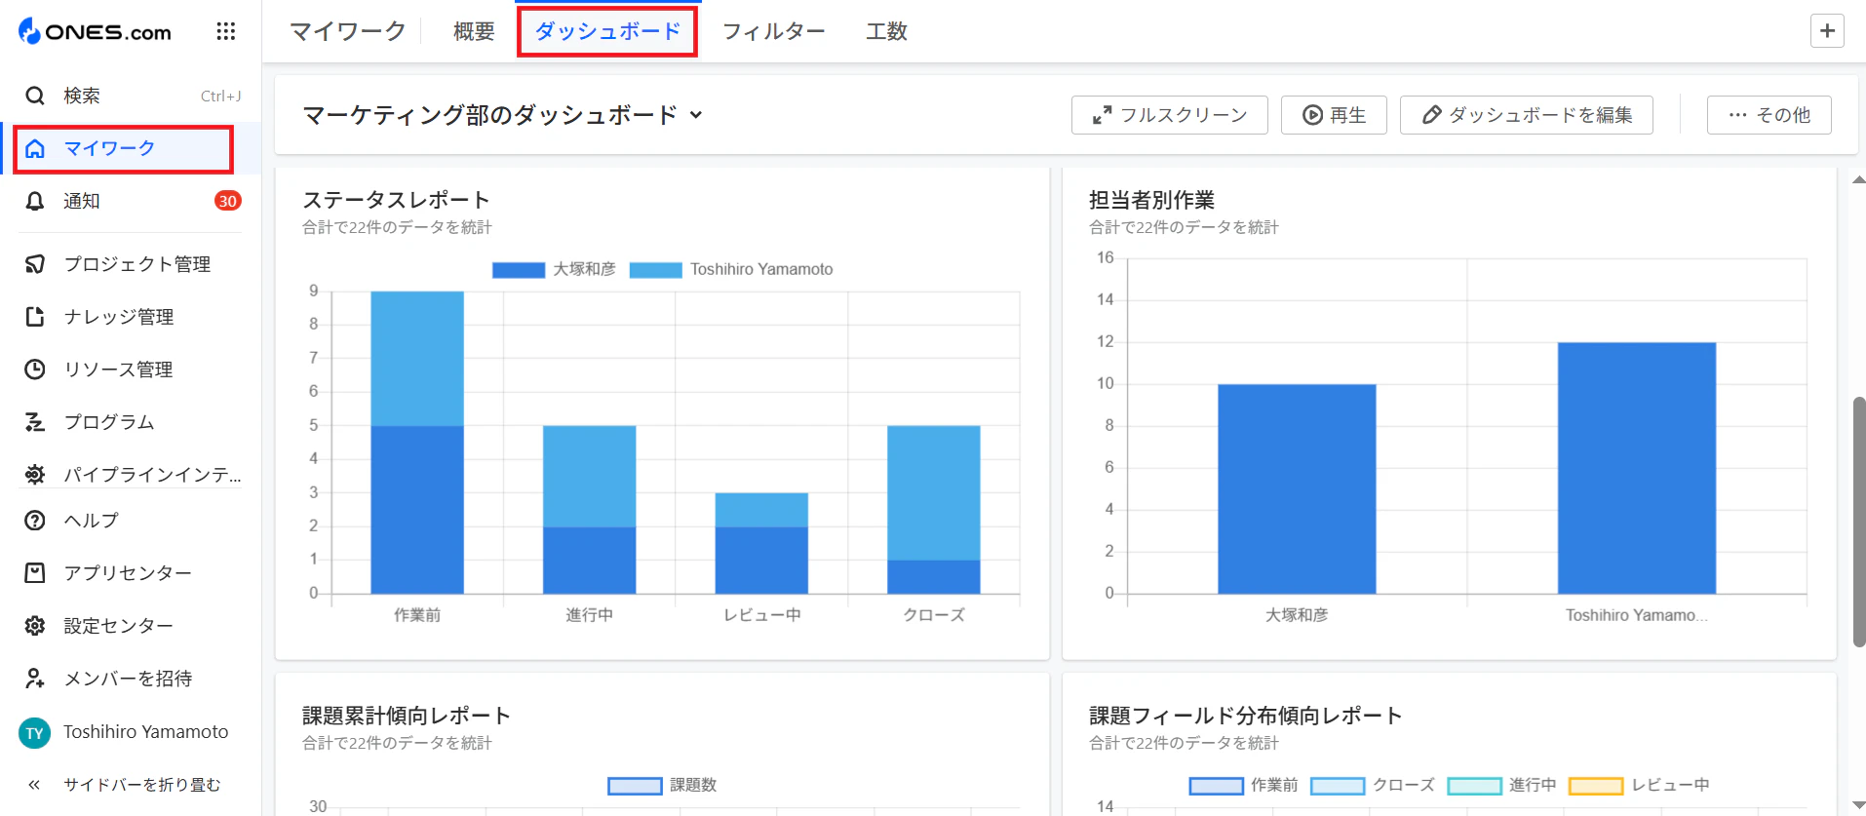Click the program icon
Viewport: 1866px width, 816px height.
(x=35, y=422)
